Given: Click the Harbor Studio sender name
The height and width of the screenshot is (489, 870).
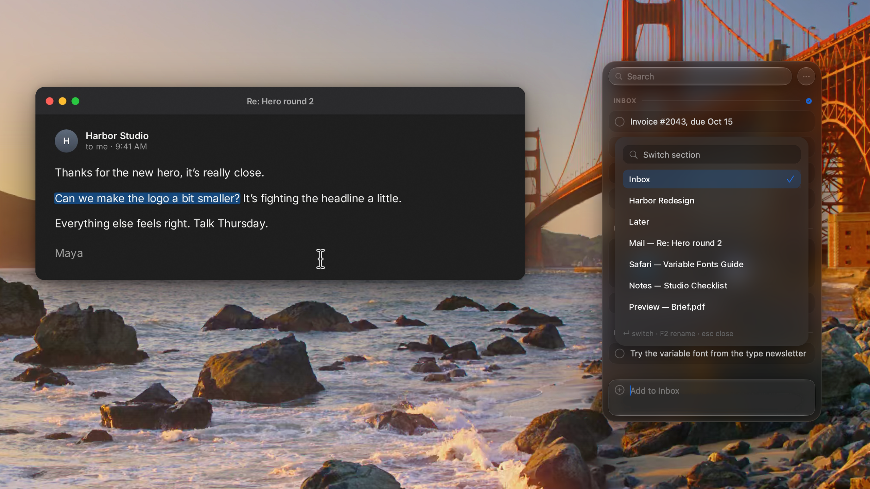Looking at the screenshot, I should coord(117,136).
